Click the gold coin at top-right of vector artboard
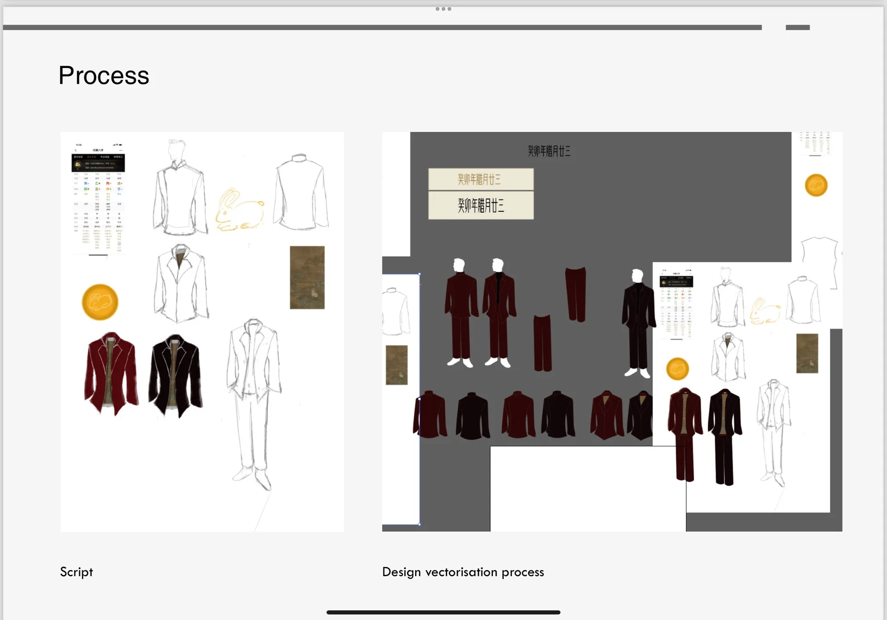The width and height of the screenshot is (887, 620). pyautogui.click(x=816, y=185)
